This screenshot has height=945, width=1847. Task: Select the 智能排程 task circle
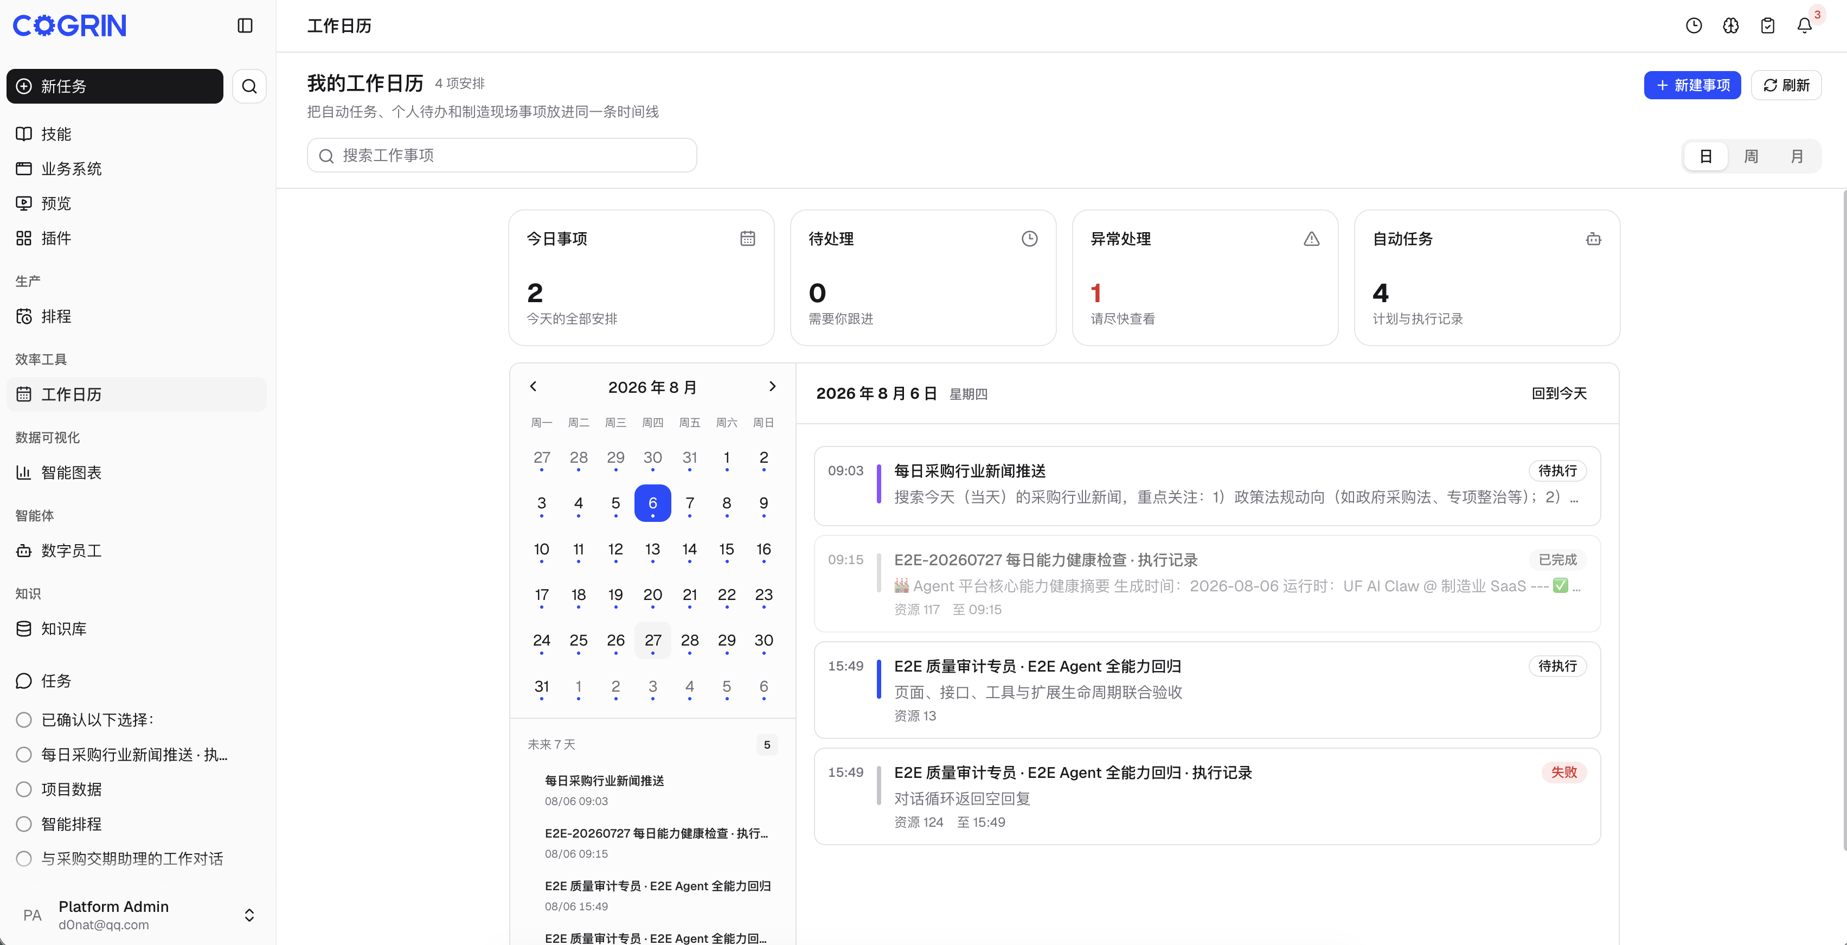(24, 823)
